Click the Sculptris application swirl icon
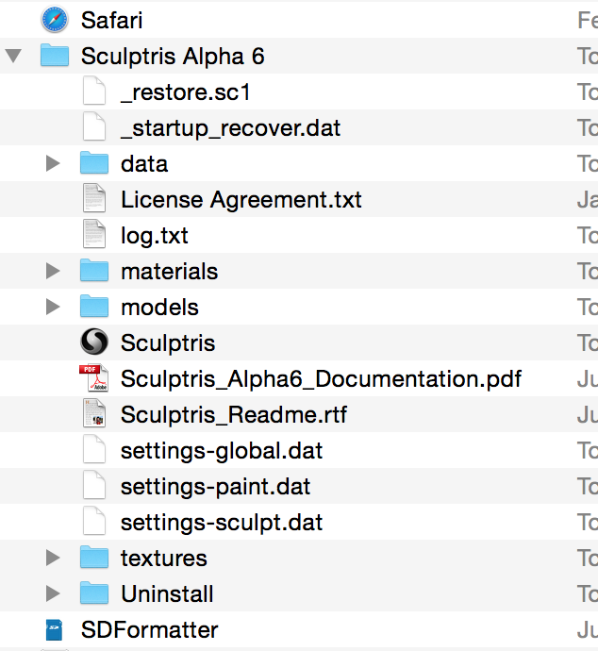Image resolution: width=598 pixels, height=651 pixels. click(94, 342)
